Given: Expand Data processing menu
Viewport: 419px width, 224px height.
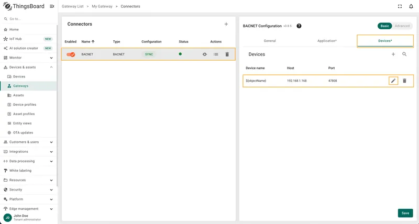Looking at the screenshot, I should coord(28,161).
